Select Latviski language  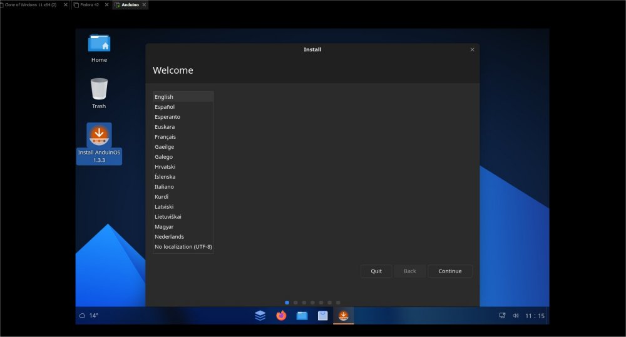(x=183, y=206)
